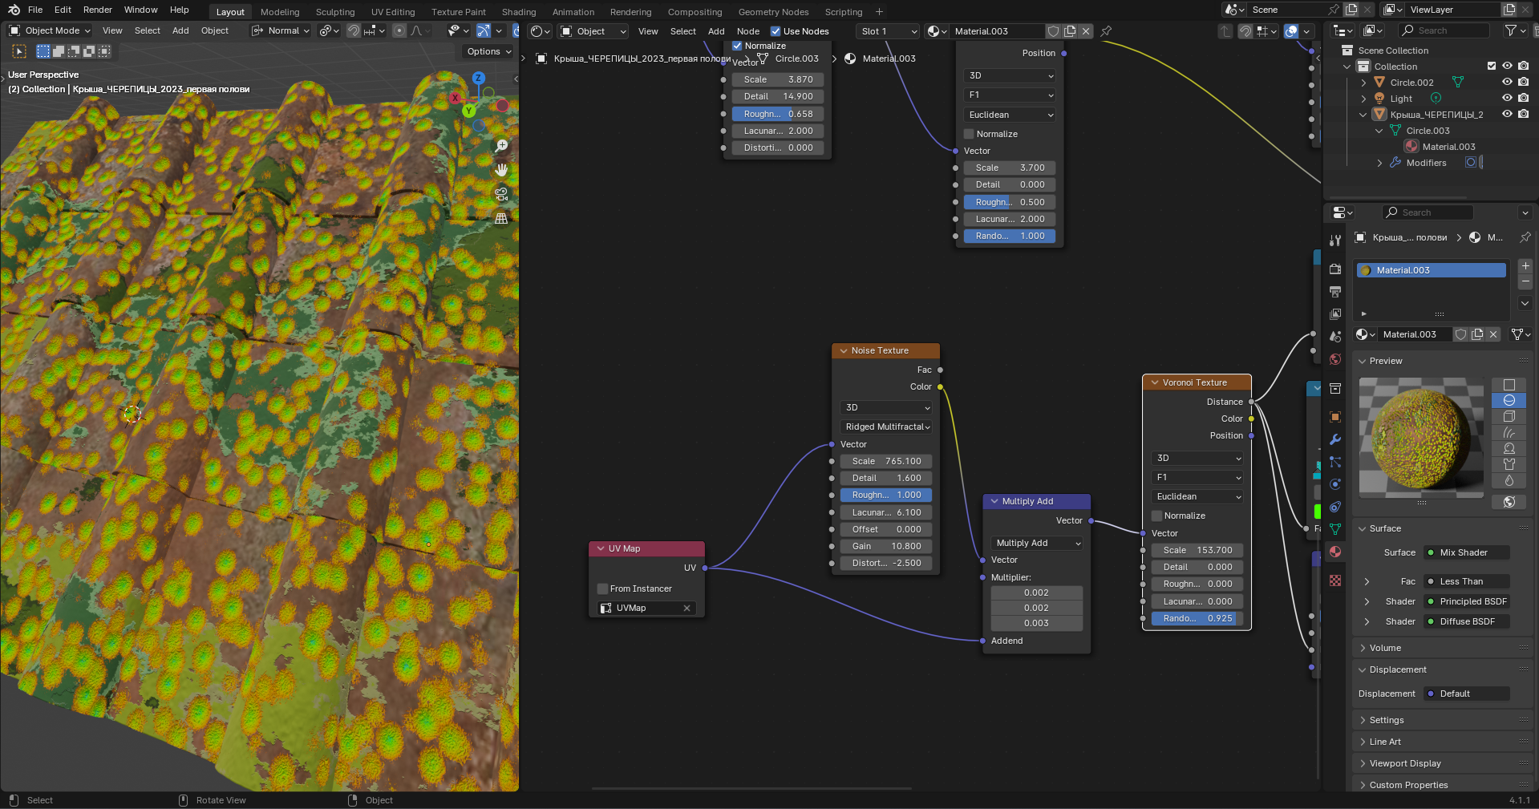The width and height of the screenshot is (1539, 809).
Task: Toggle the viewport camera view icon
Action: [x=501, y=194]
